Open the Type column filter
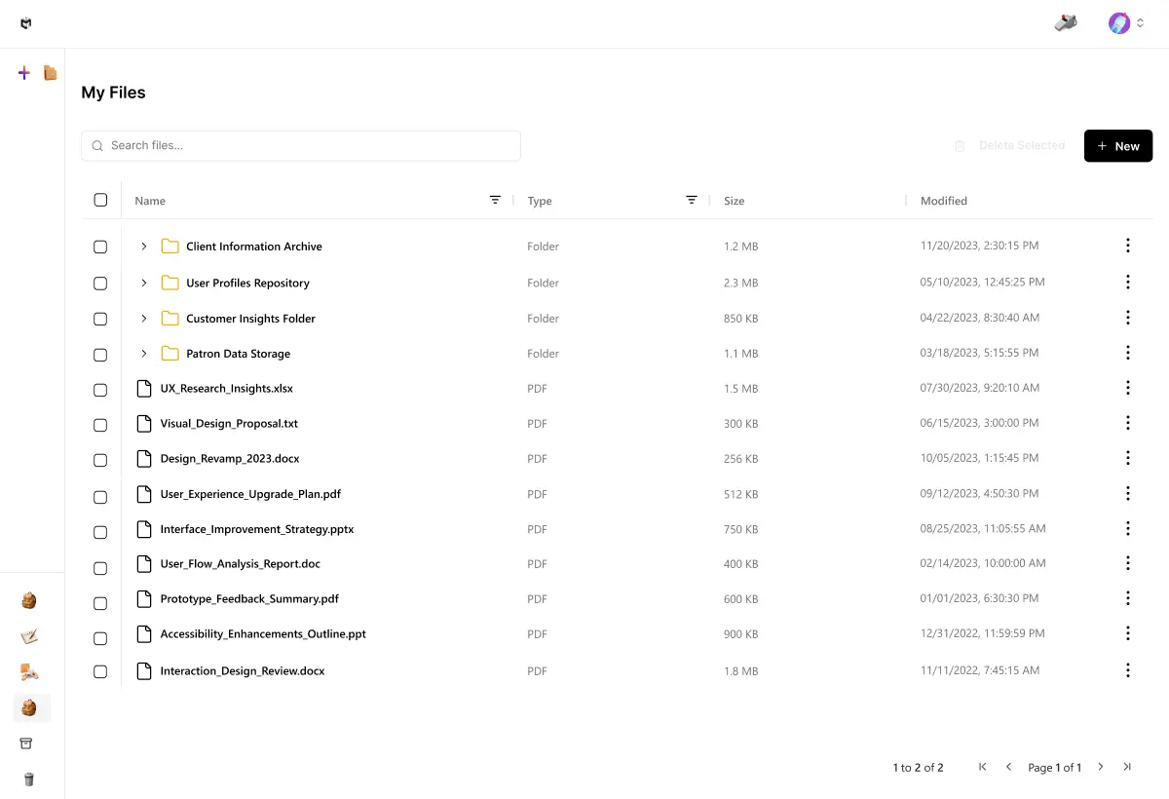The image size is (1169, 799). click(x=692, y=200)
